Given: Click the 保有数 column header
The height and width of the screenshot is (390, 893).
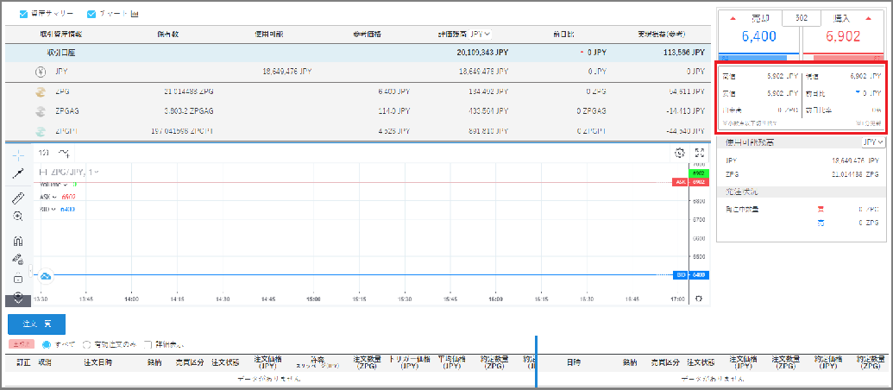Looking at the screenshot, I should point(168,35).
